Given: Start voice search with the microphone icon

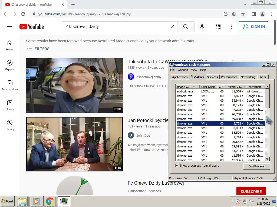Looking at the screenshot, I should [202, 27].
